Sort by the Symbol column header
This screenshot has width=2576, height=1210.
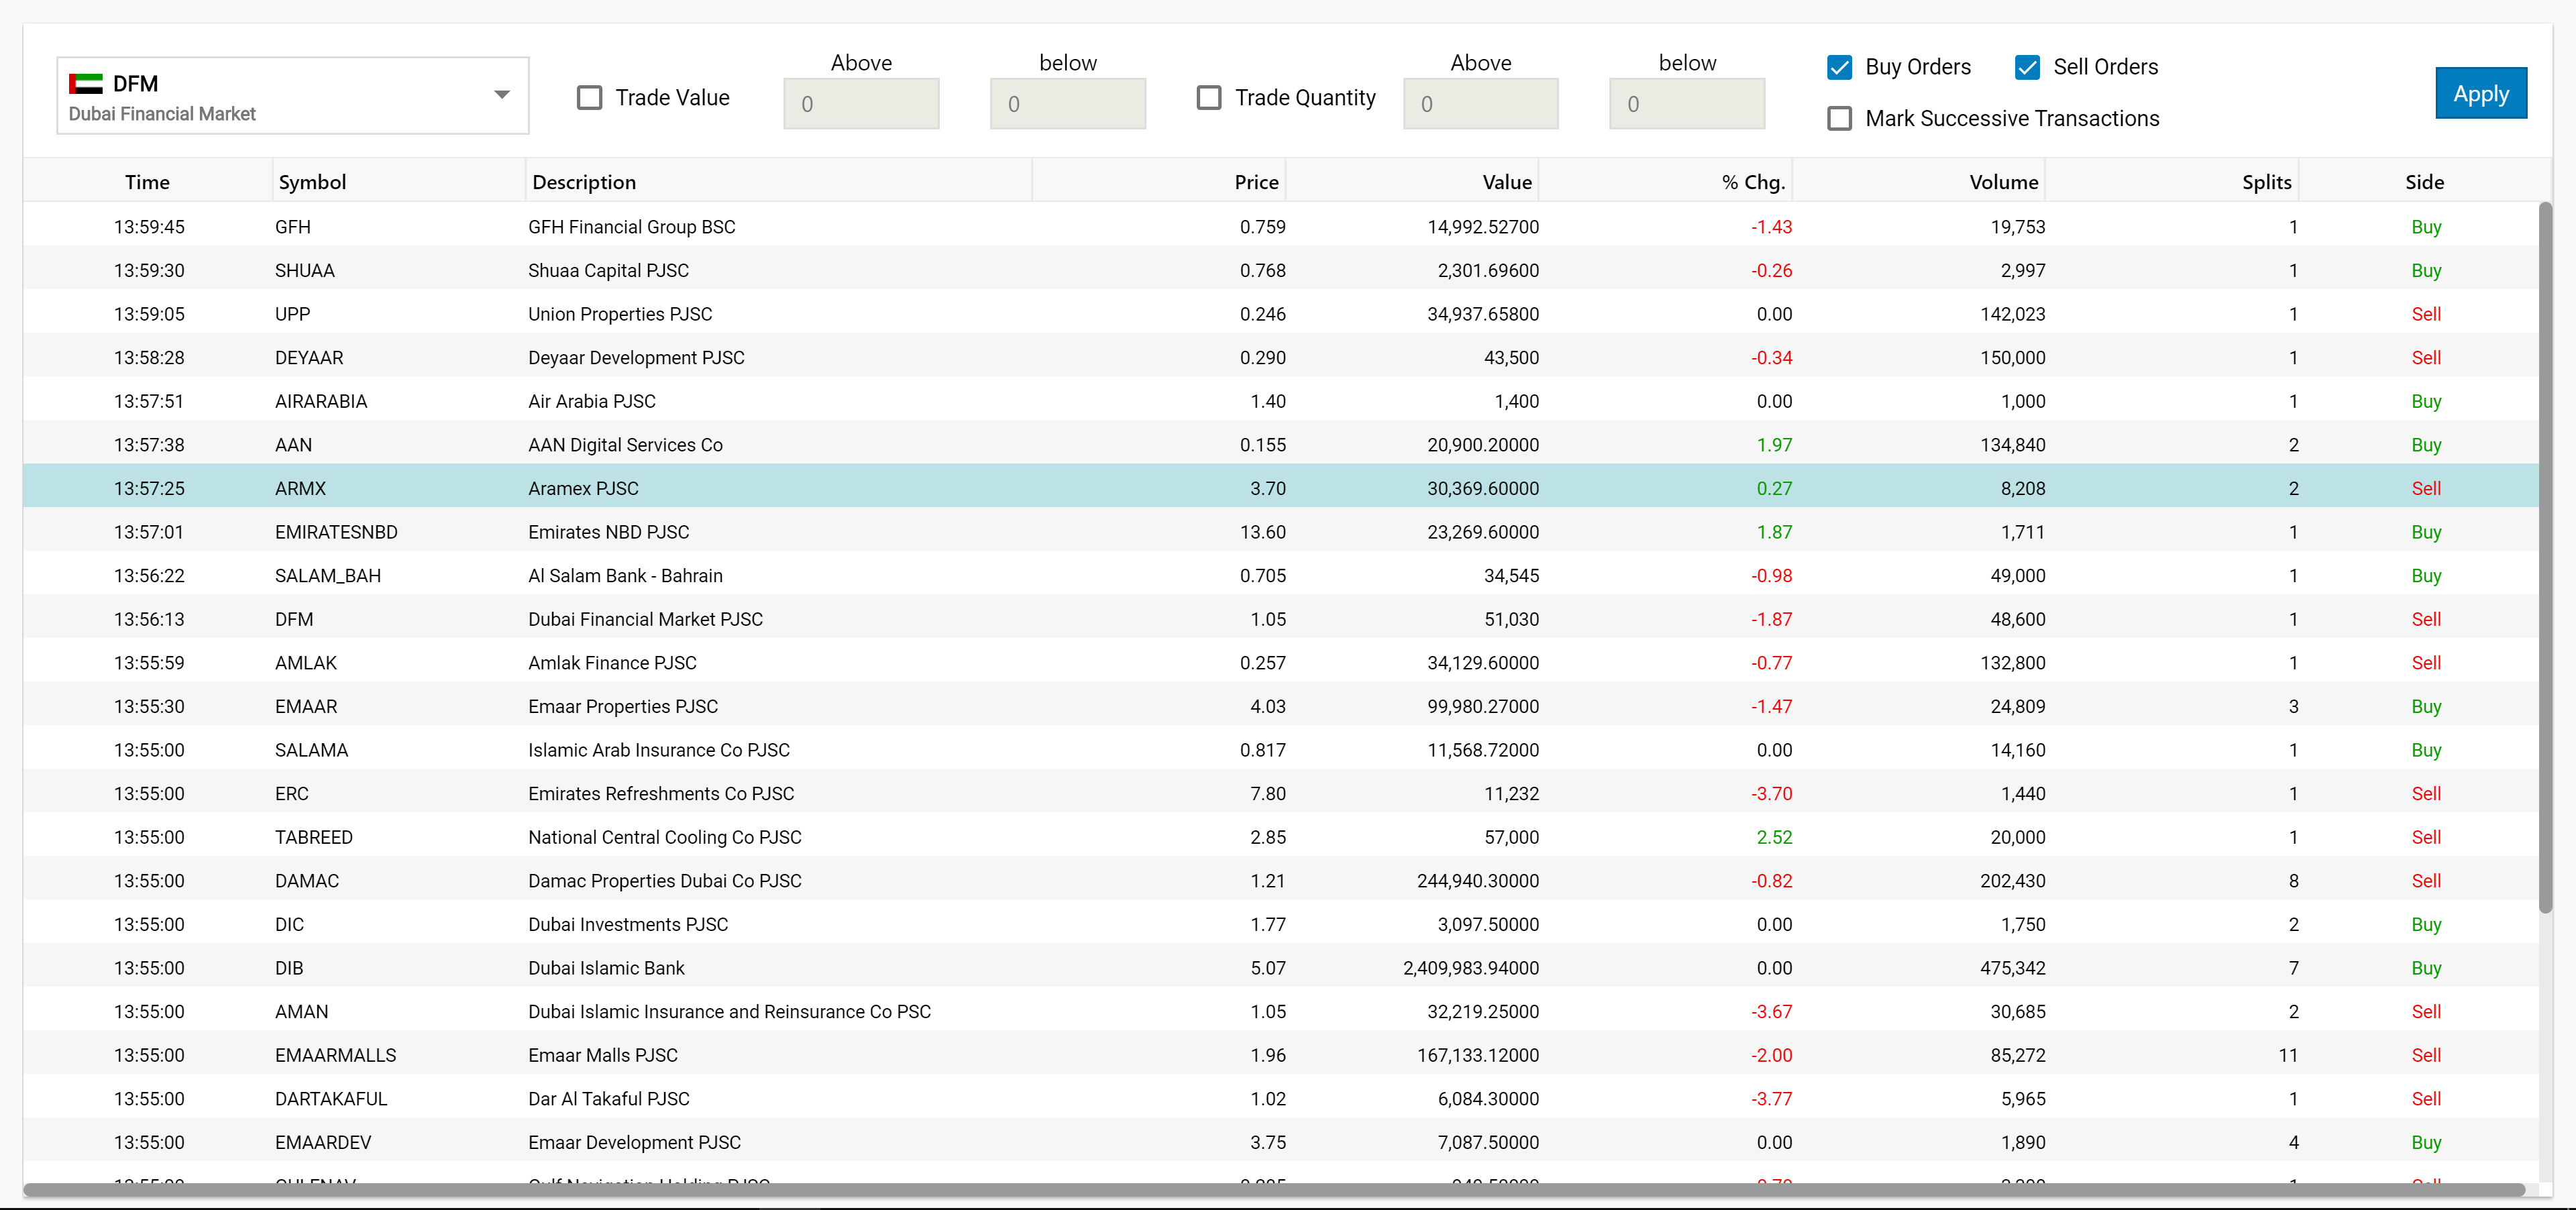398,182
